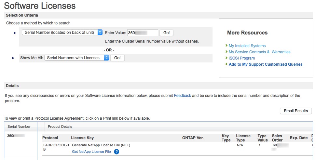Click the Email Results button
Image resolution: width=316 pixels, height=160 pixels.
[x=295, y=111]
